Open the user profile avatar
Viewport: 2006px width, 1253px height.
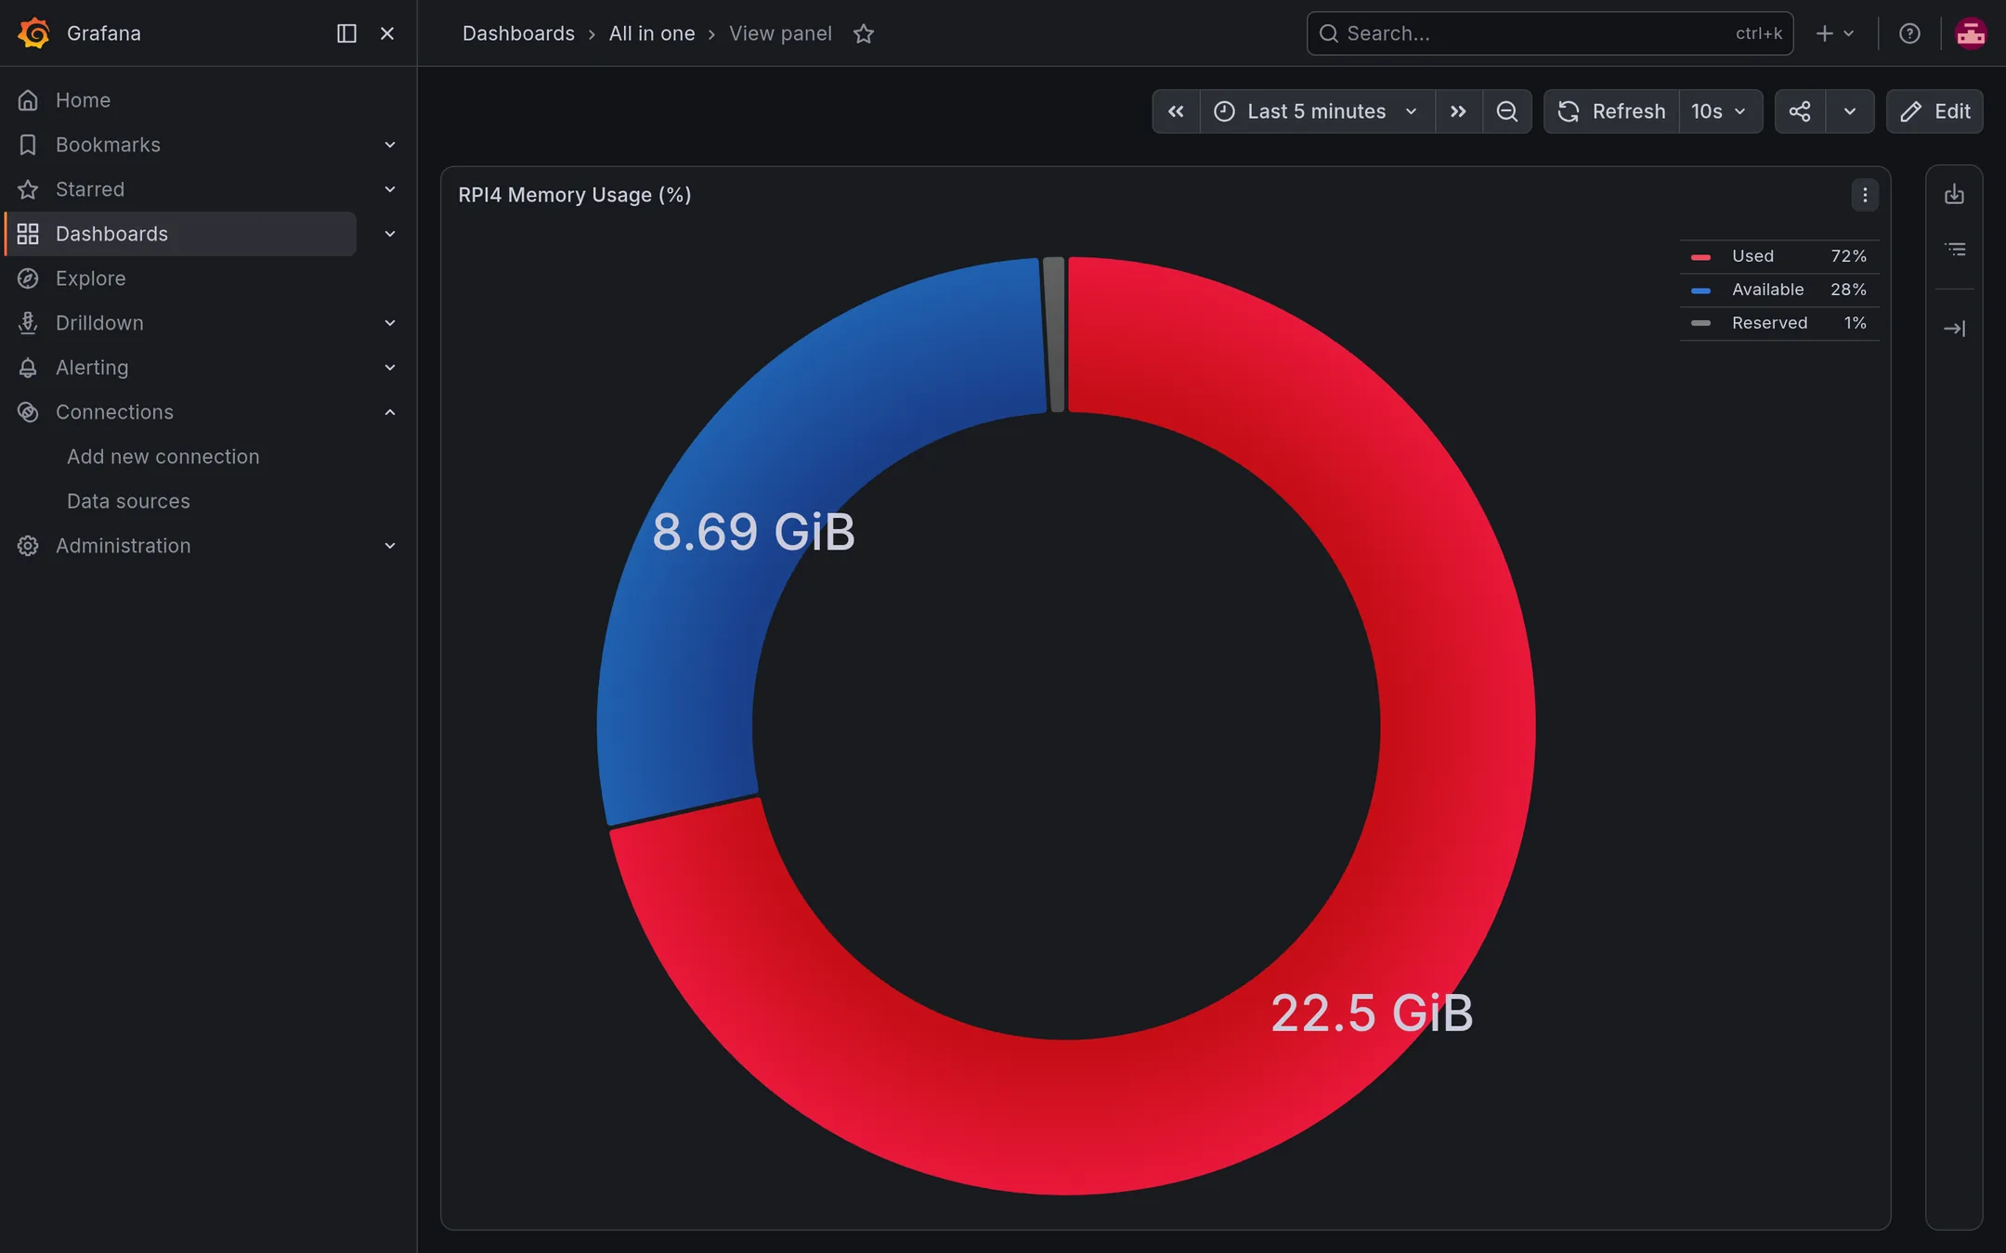[1971, 33]
